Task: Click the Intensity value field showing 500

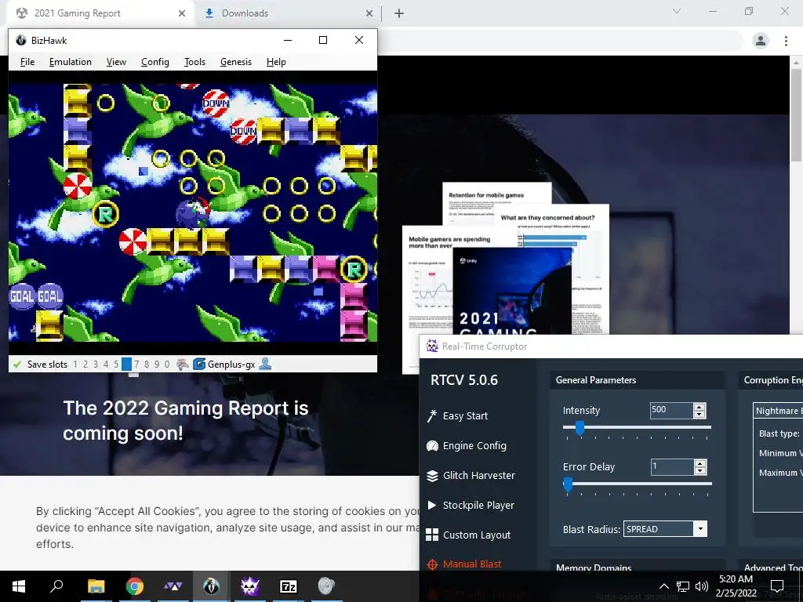Action: click(672, 411)
